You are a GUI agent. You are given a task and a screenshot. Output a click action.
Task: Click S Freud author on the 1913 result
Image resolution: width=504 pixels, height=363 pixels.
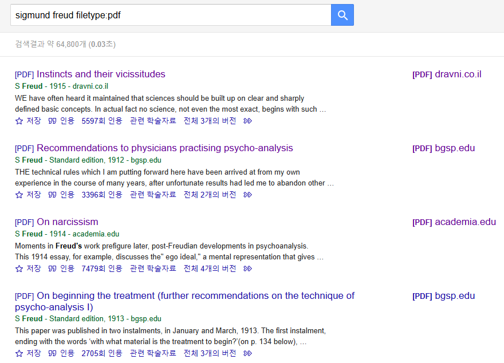click(x=29, y=319)
